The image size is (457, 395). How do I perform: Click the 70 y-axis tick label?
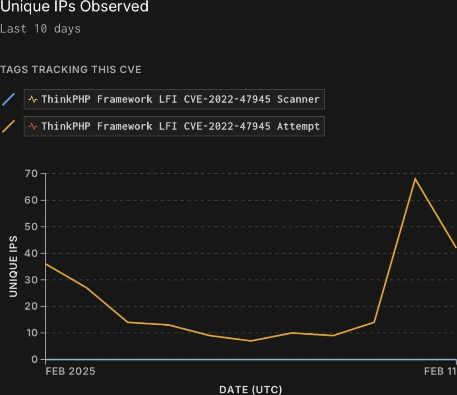click(33, 173)
